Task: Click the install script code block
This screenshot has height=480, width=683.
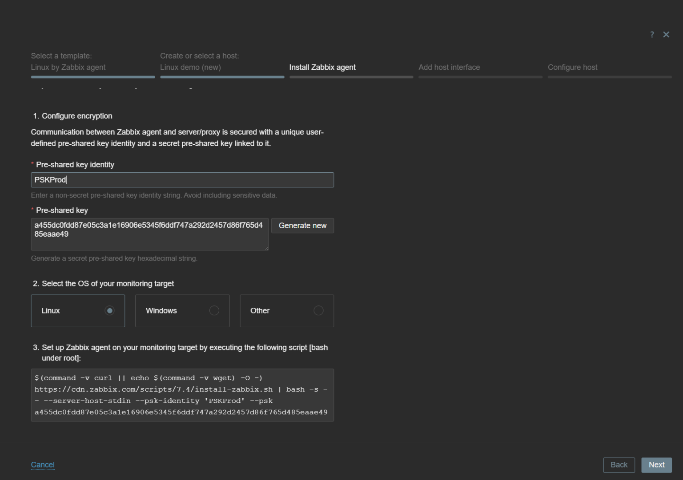Action: 182,395
